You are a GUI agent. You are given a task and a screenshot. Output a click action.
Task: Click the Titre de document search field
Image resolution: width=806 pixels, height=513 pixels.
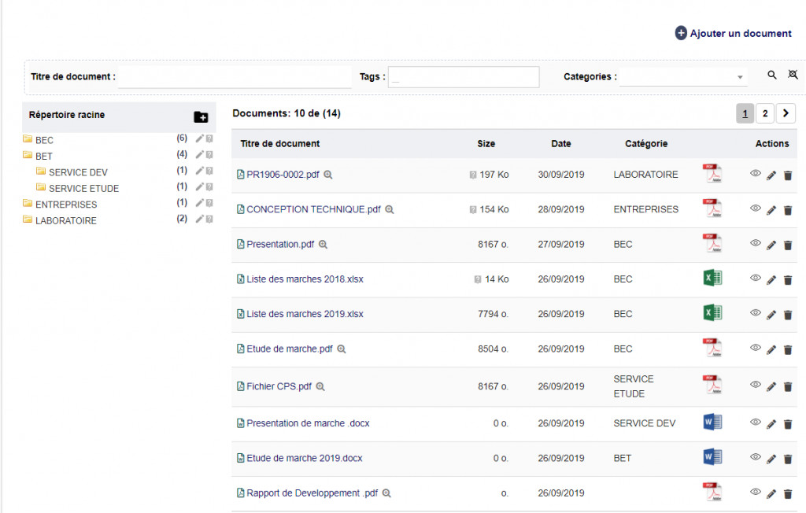(x=235, y=77)
